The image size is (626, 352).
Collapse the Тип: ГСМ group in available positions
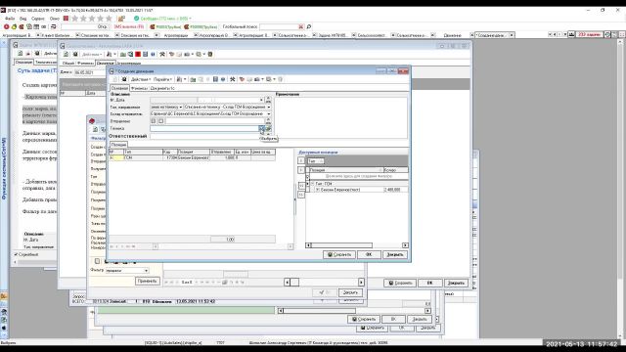coord(312,184)
